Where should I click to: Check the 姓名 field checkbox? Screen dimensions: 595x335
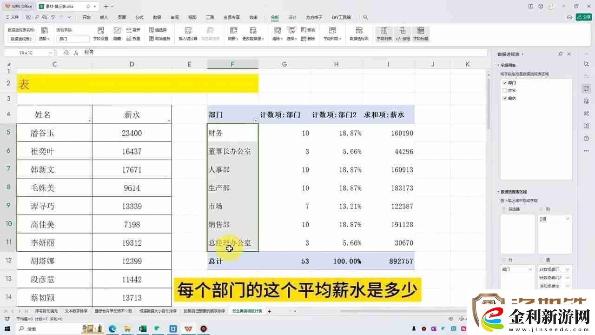click(x=505, y=90)
